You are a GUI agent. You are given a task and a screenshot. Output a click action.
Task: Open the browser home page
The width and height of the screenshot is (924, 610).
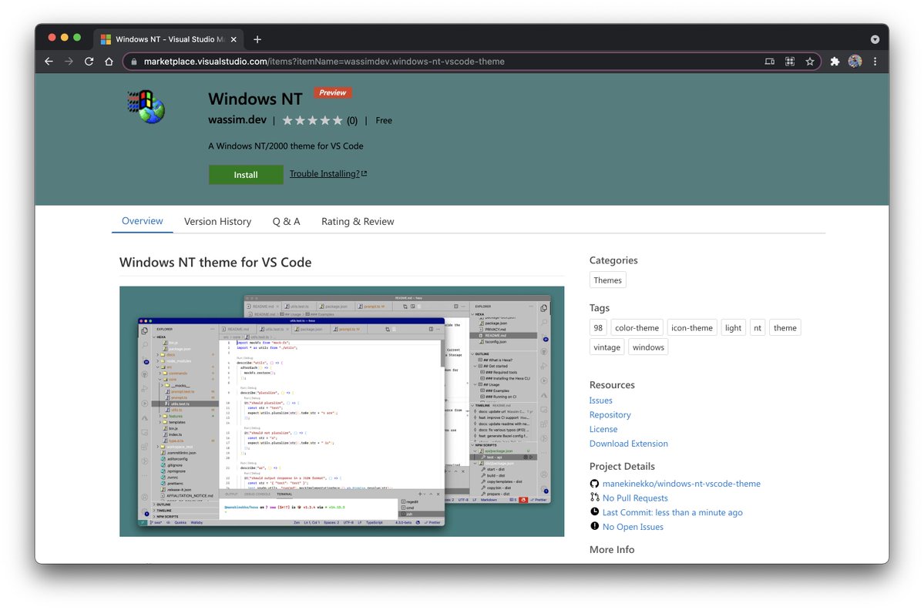(x=109, y=62)
